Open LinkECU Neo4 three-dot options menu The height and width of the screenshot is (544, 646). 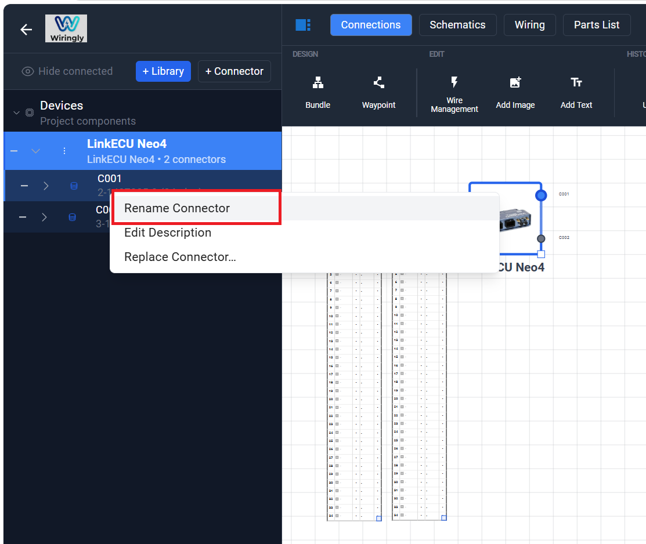[x=64, y=151]
